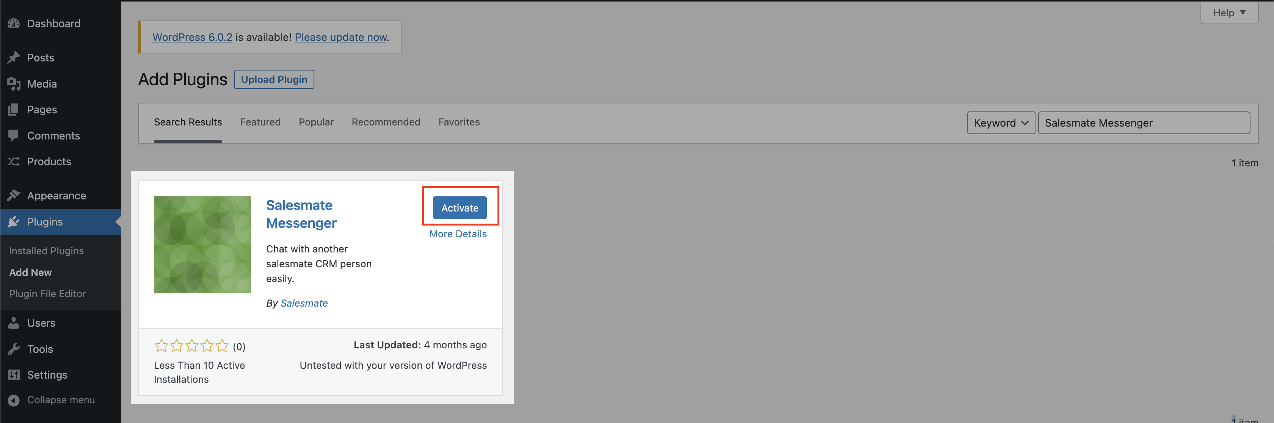
Task: Open the Dashboard via its icon
Action: pyautogui.click(x=14, y=23)
